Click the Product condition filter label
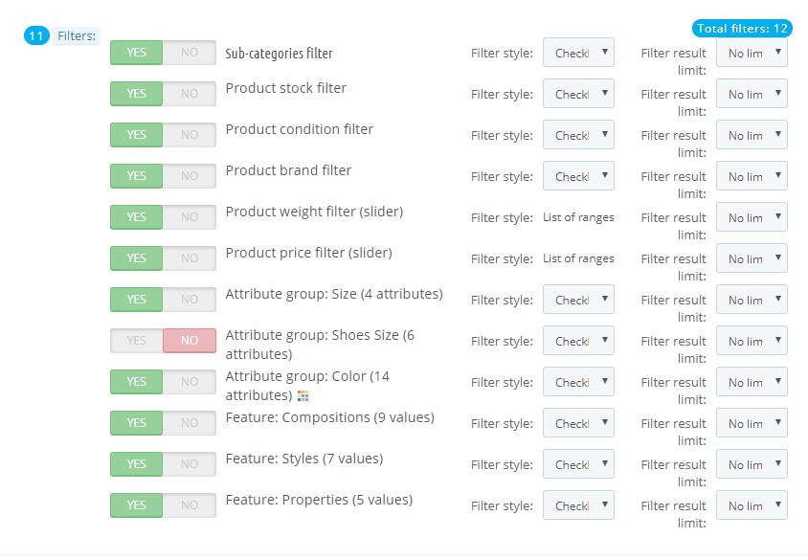 point(300,129)
